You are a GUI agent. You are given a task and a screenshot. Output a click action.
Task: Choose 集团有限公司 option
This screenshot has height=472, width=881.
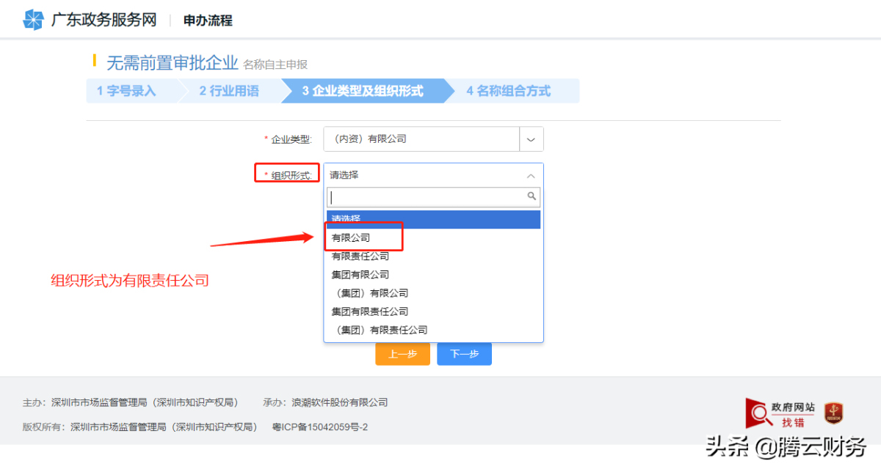pyautogui.click(x=360, y=275)
